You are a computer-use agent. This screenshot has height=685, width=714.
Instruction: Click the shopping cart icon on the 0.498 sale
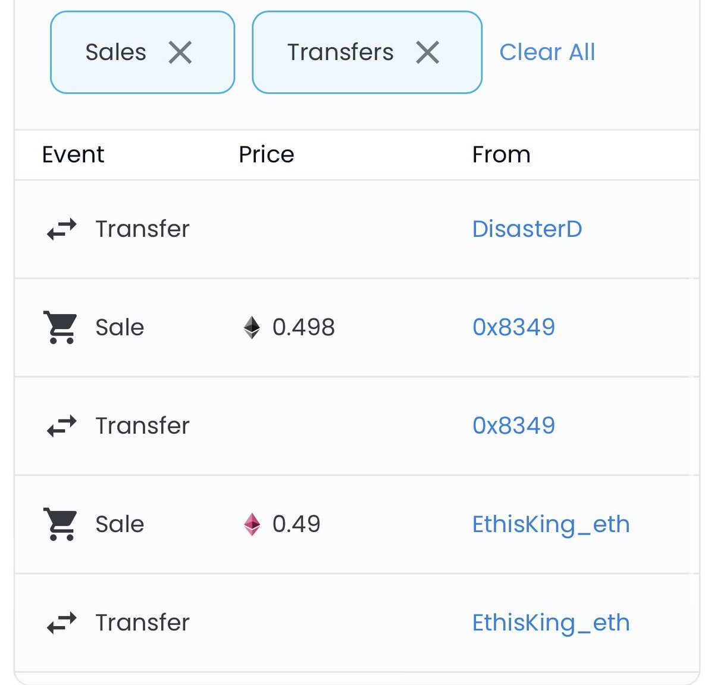coord(60,327)
